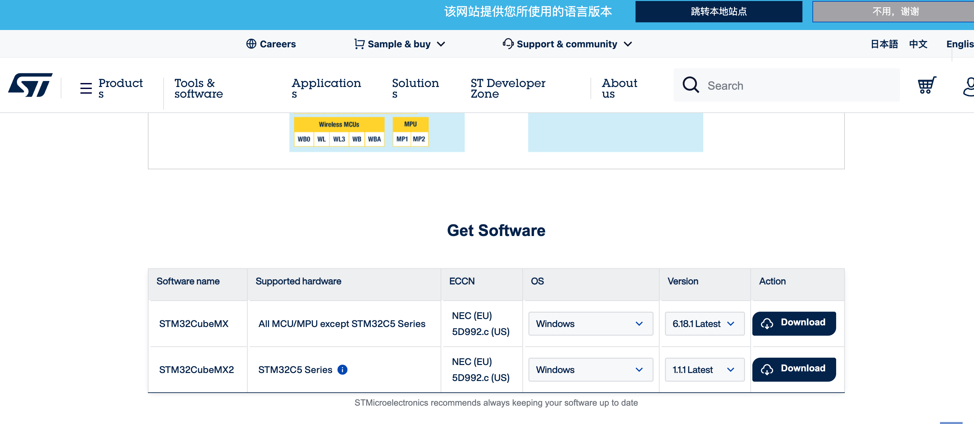Download STM32CubeMX2 software

coord(794,369)
